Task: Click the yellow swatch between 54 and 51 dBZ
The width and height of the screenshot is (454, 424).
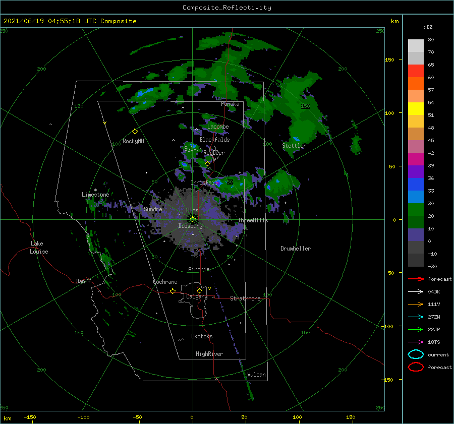Action: (416, 109)
